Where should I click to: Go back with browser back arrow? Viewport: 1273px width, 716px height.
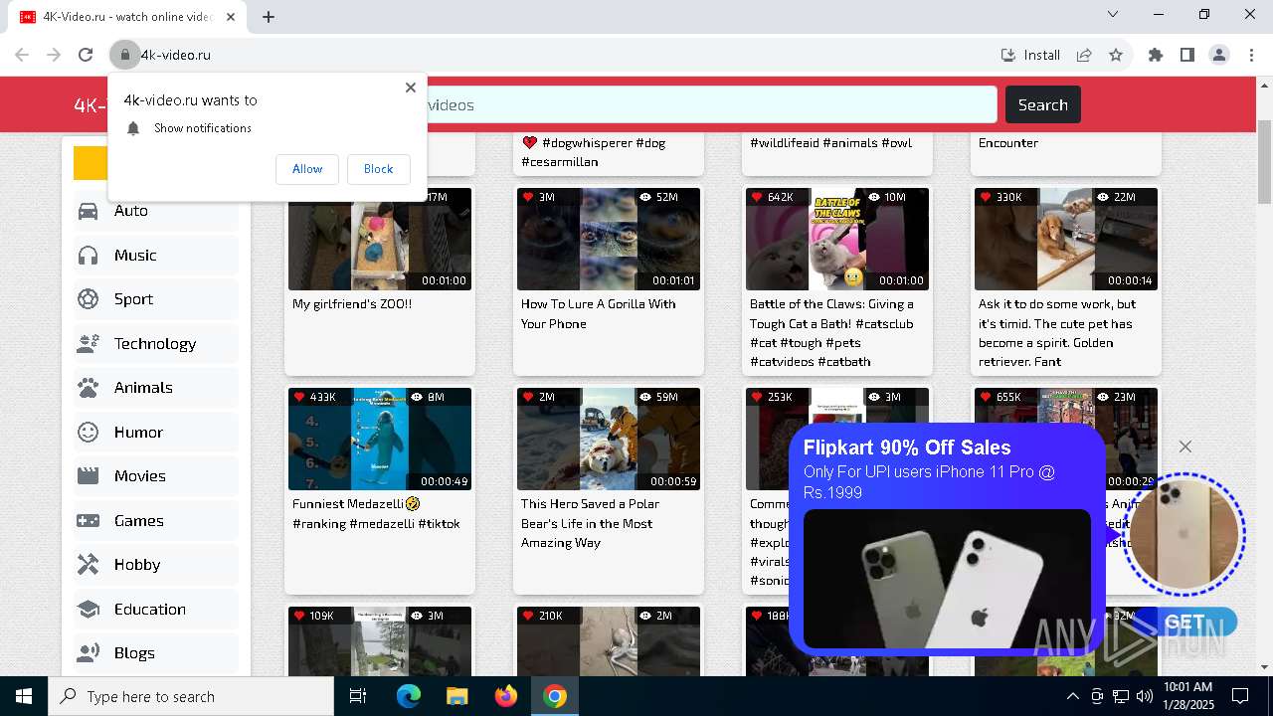point(22,55)
